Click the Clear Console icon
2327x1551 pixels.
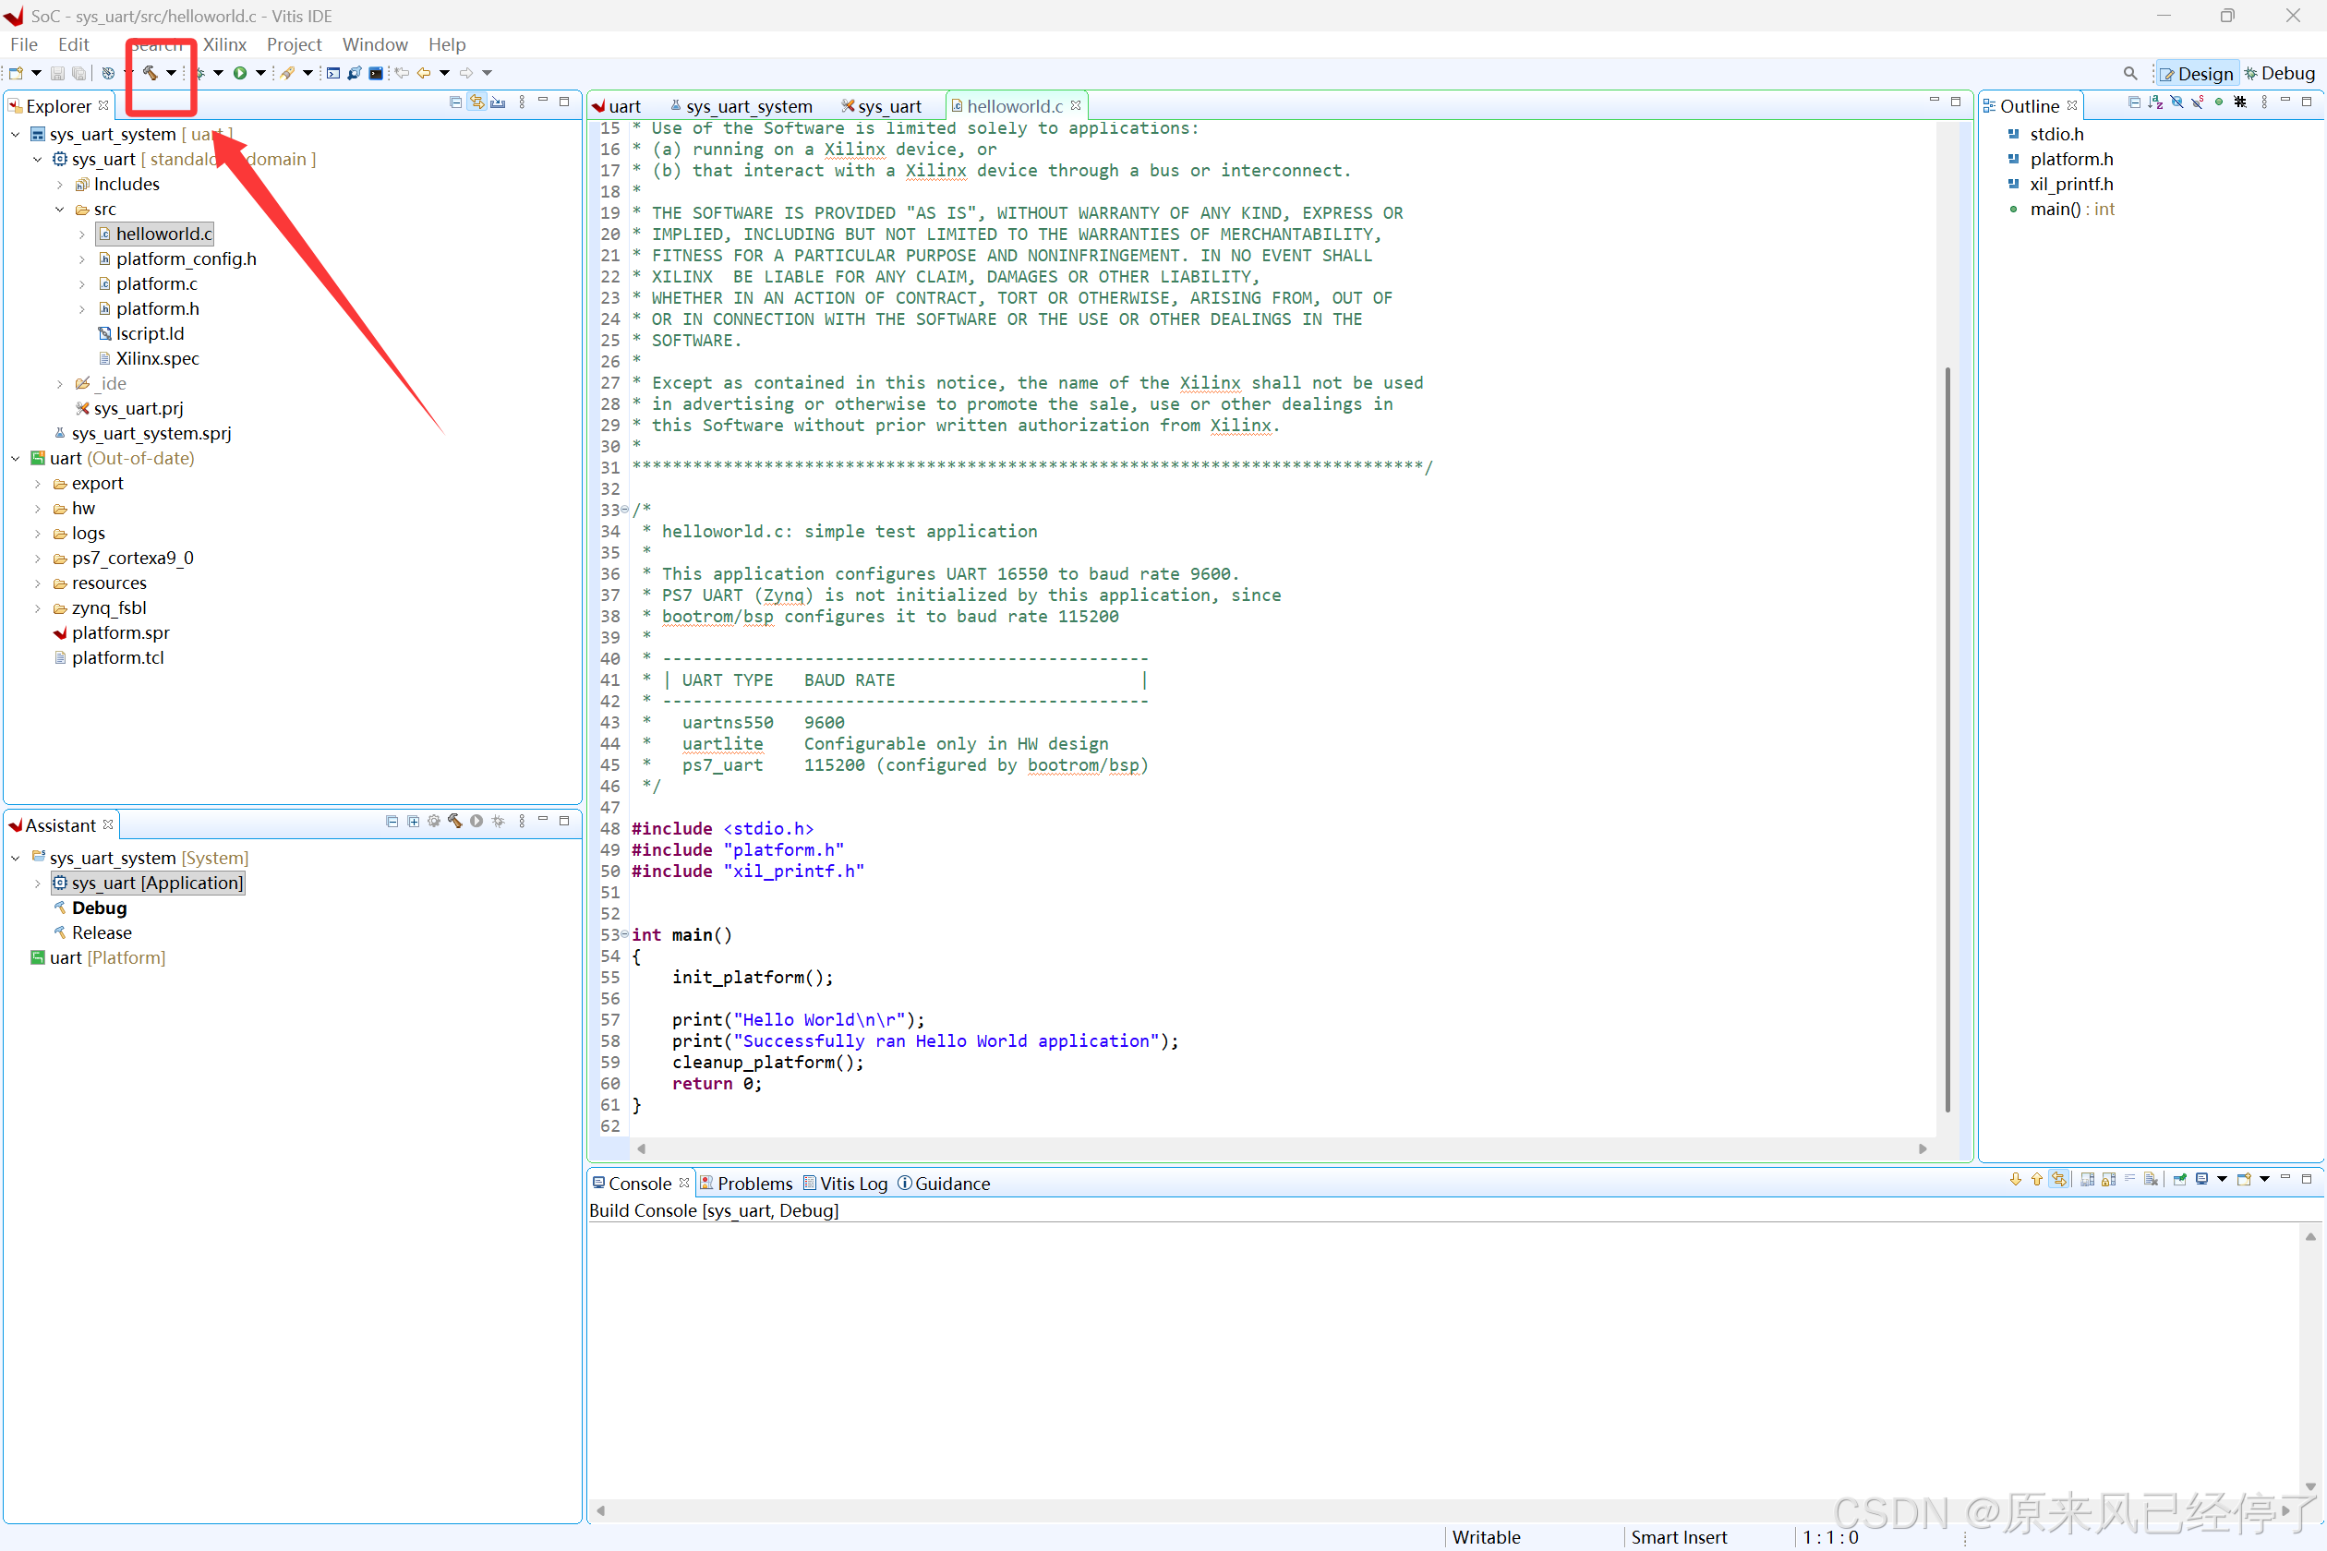pyautogui.click(x=2151, y=1179)
